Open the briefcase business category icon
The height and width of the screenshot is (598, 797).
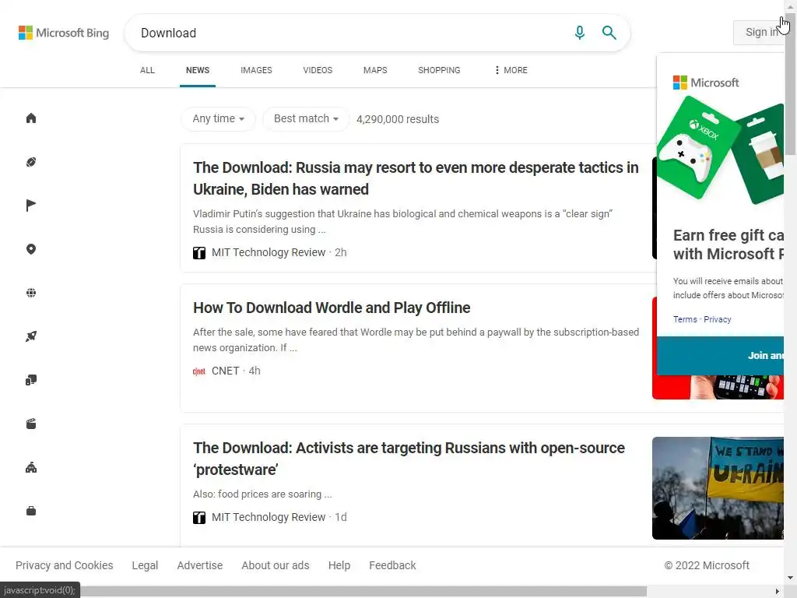click(x=31, y=511)
